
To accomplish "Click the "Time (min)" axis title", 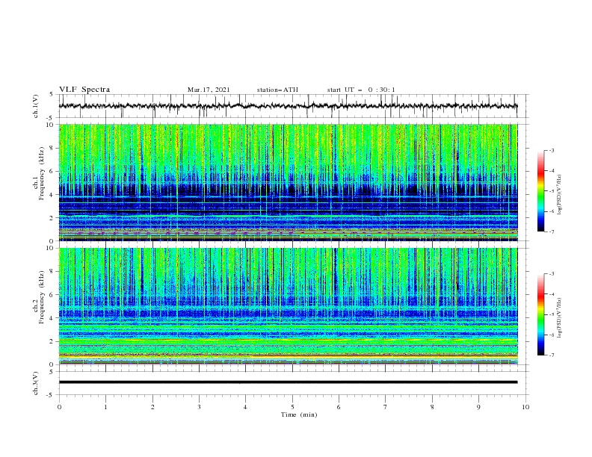I will pyautogui.click(x=299, y=414).
